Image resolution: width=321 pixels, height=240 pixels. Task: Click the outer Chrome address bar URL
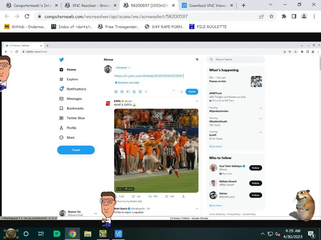(x=116, y=17)
